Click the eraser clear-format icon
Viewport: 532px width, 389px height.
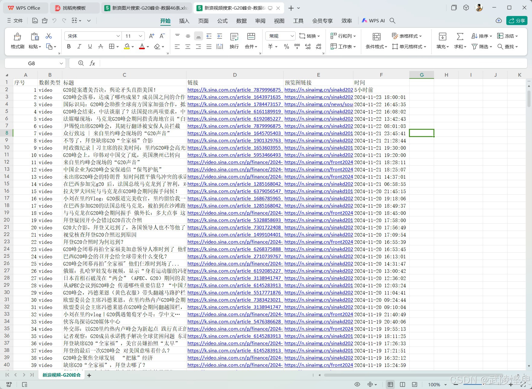click(157, 46)
